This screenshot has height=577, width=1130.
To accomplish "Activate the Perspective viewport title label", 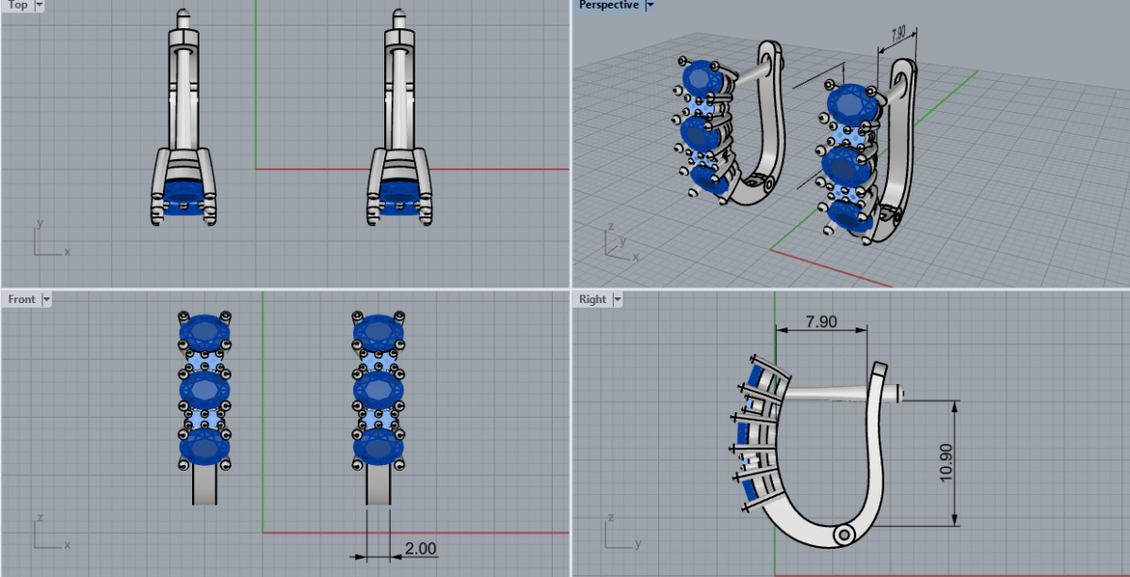I will pos(608,5).
